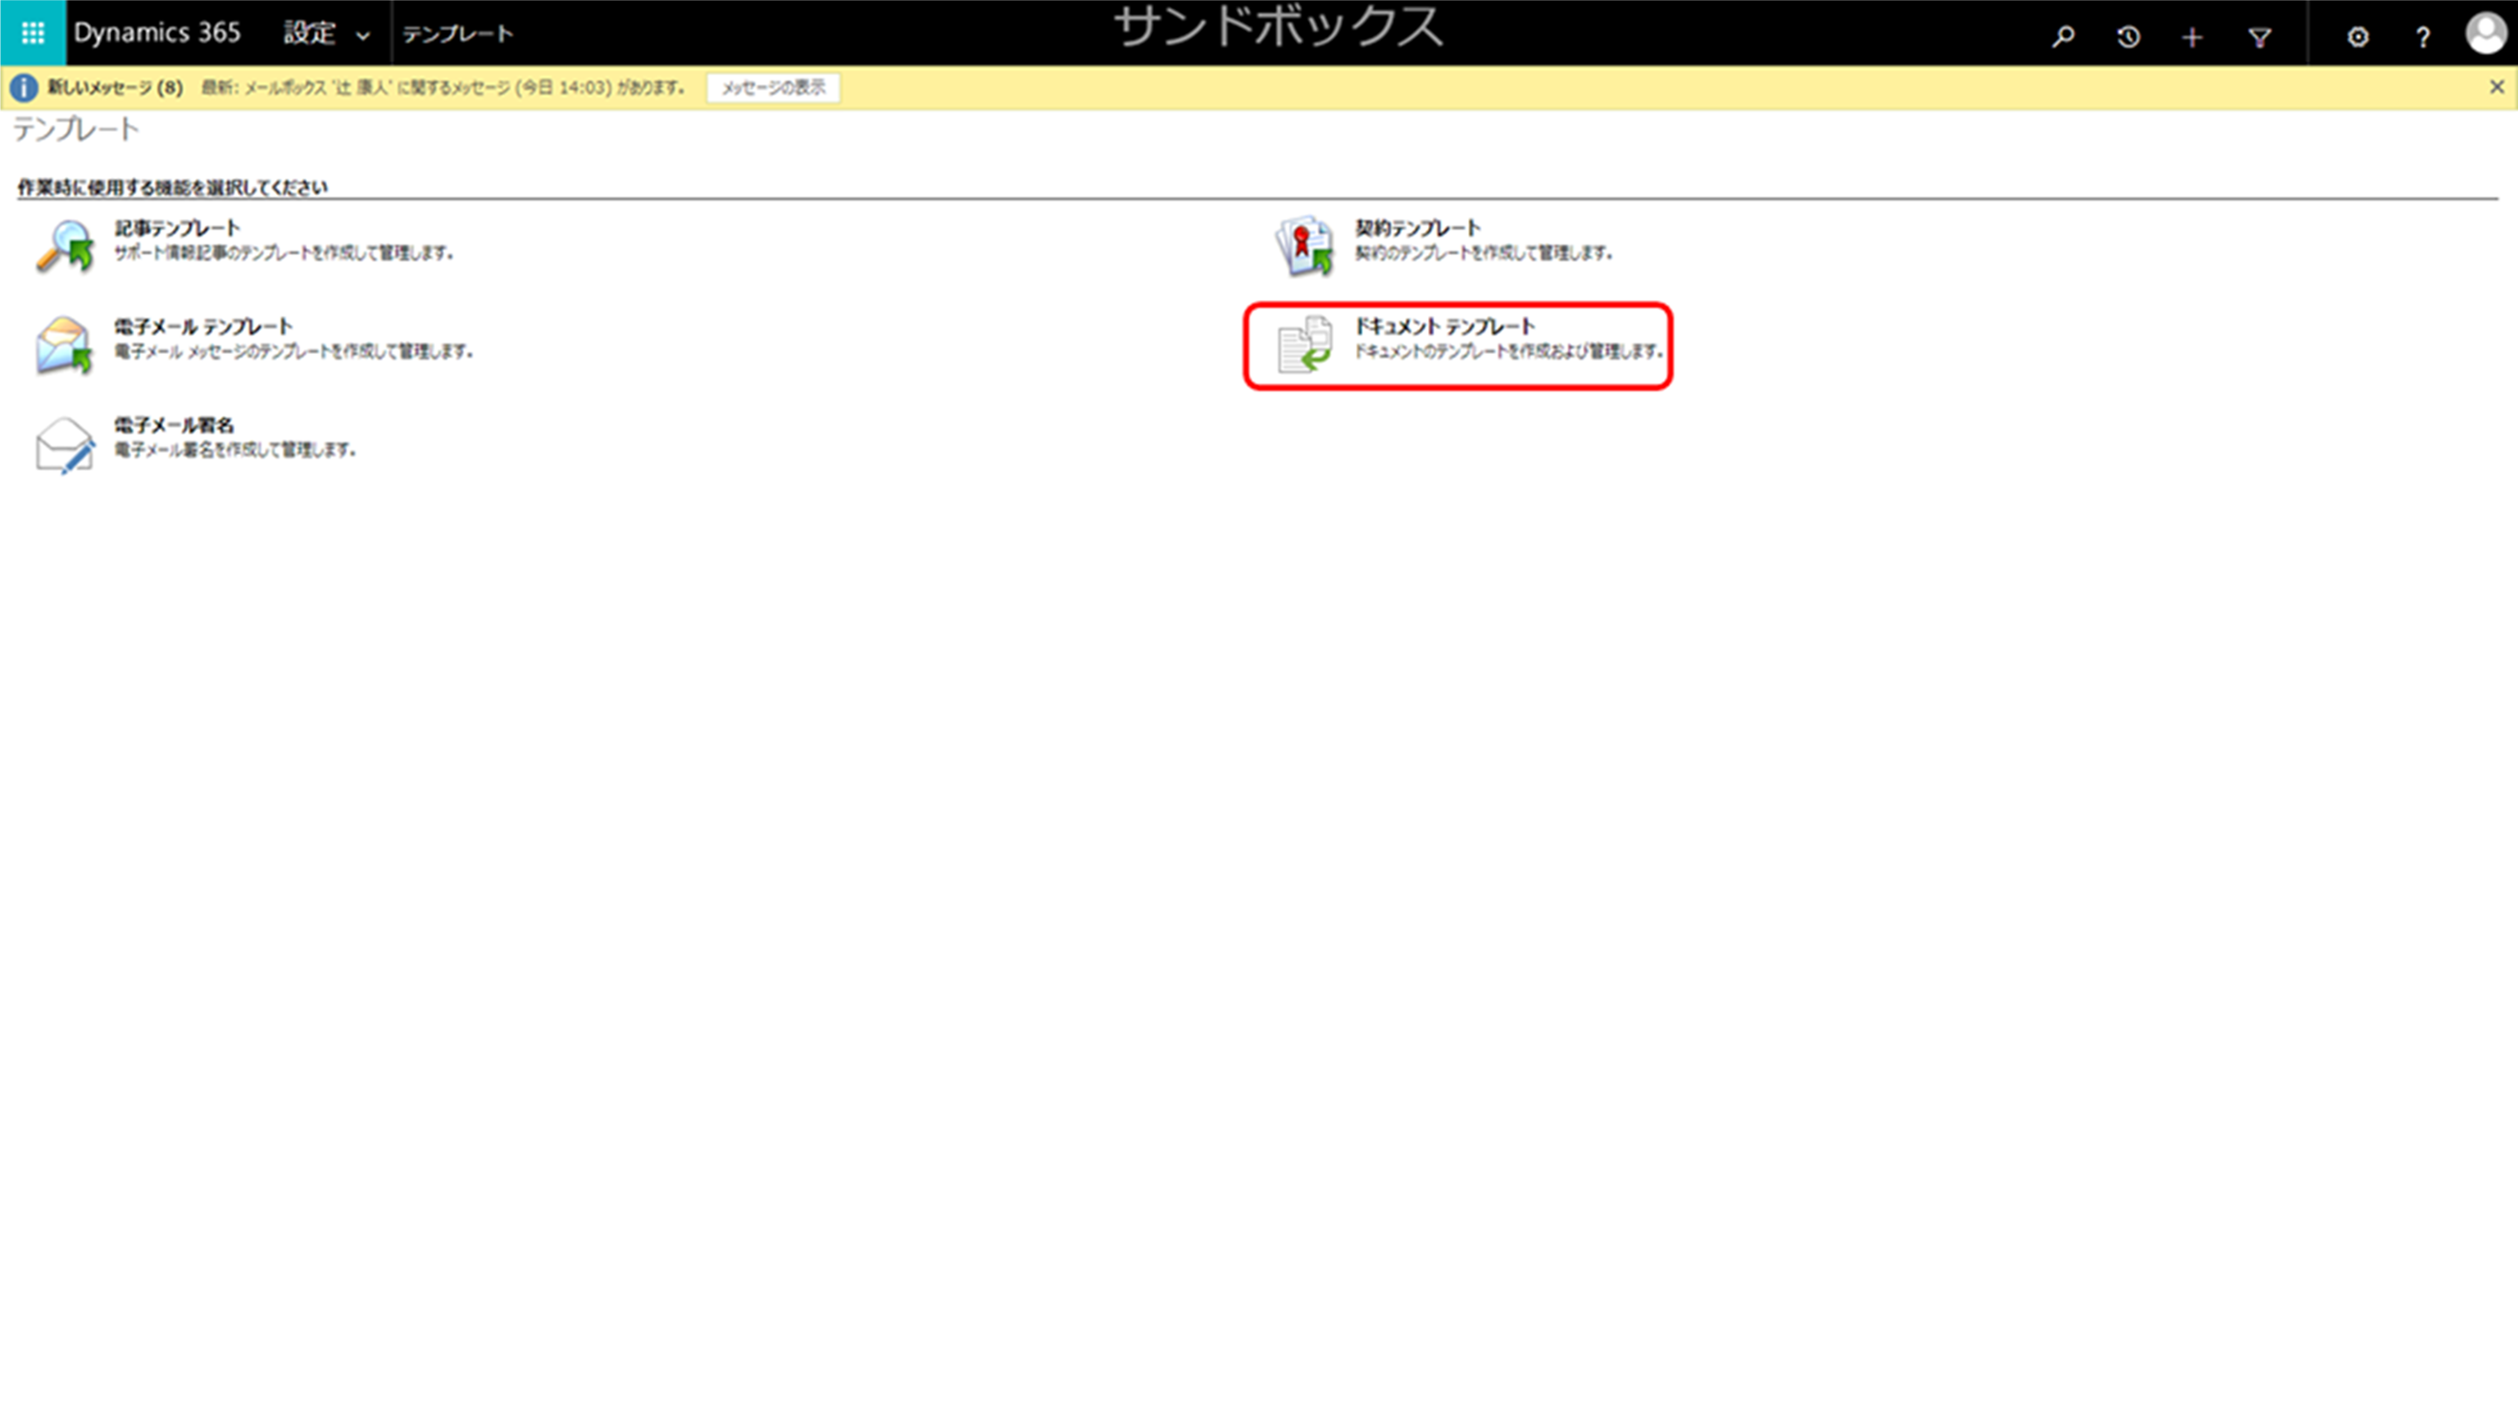Open the 電子メール テンプレート link
This screenshot has width=2518, height=1417.
click(203, 326)
